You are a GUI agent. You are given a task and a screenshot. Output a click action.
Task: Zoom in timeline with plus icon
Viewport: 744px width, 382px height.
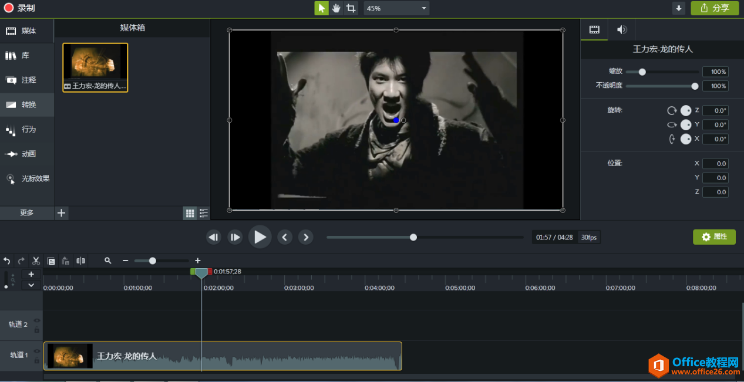tap(198, 261)
